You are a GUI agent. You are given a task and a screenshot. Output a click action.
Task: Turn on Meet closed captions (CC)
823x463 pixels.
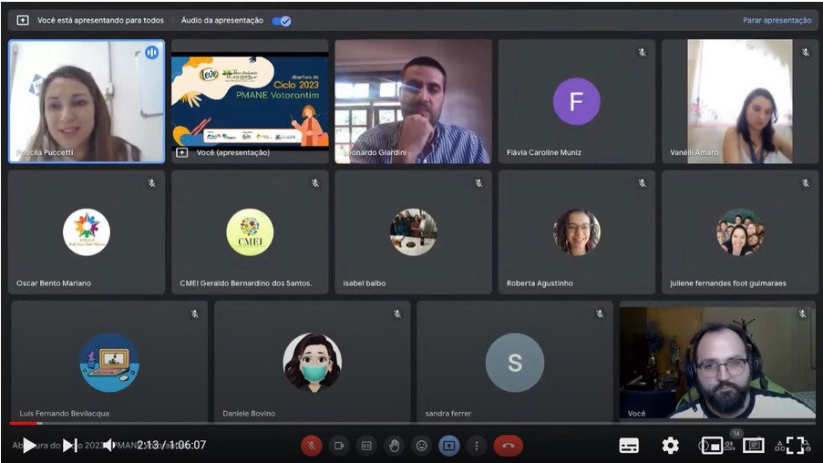click(x=366, y=446)
